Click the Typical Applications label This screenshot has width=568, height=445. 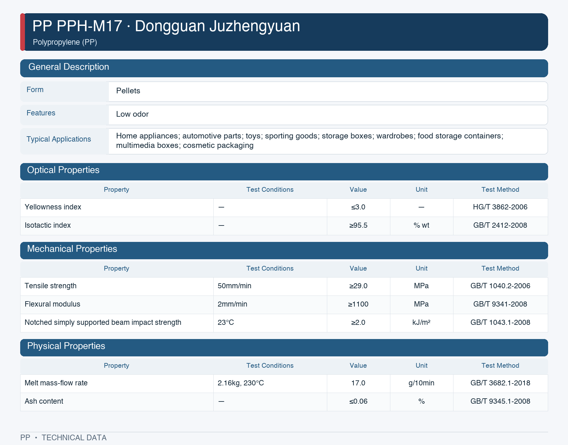pyautogui.click(x=59, y=139)
